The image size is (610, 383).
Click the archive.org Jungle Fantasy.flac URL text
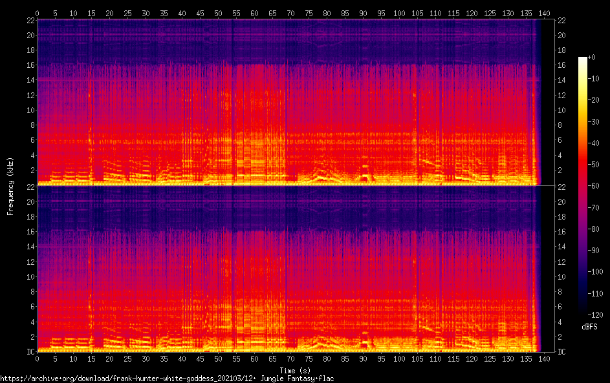coord(167,378)
